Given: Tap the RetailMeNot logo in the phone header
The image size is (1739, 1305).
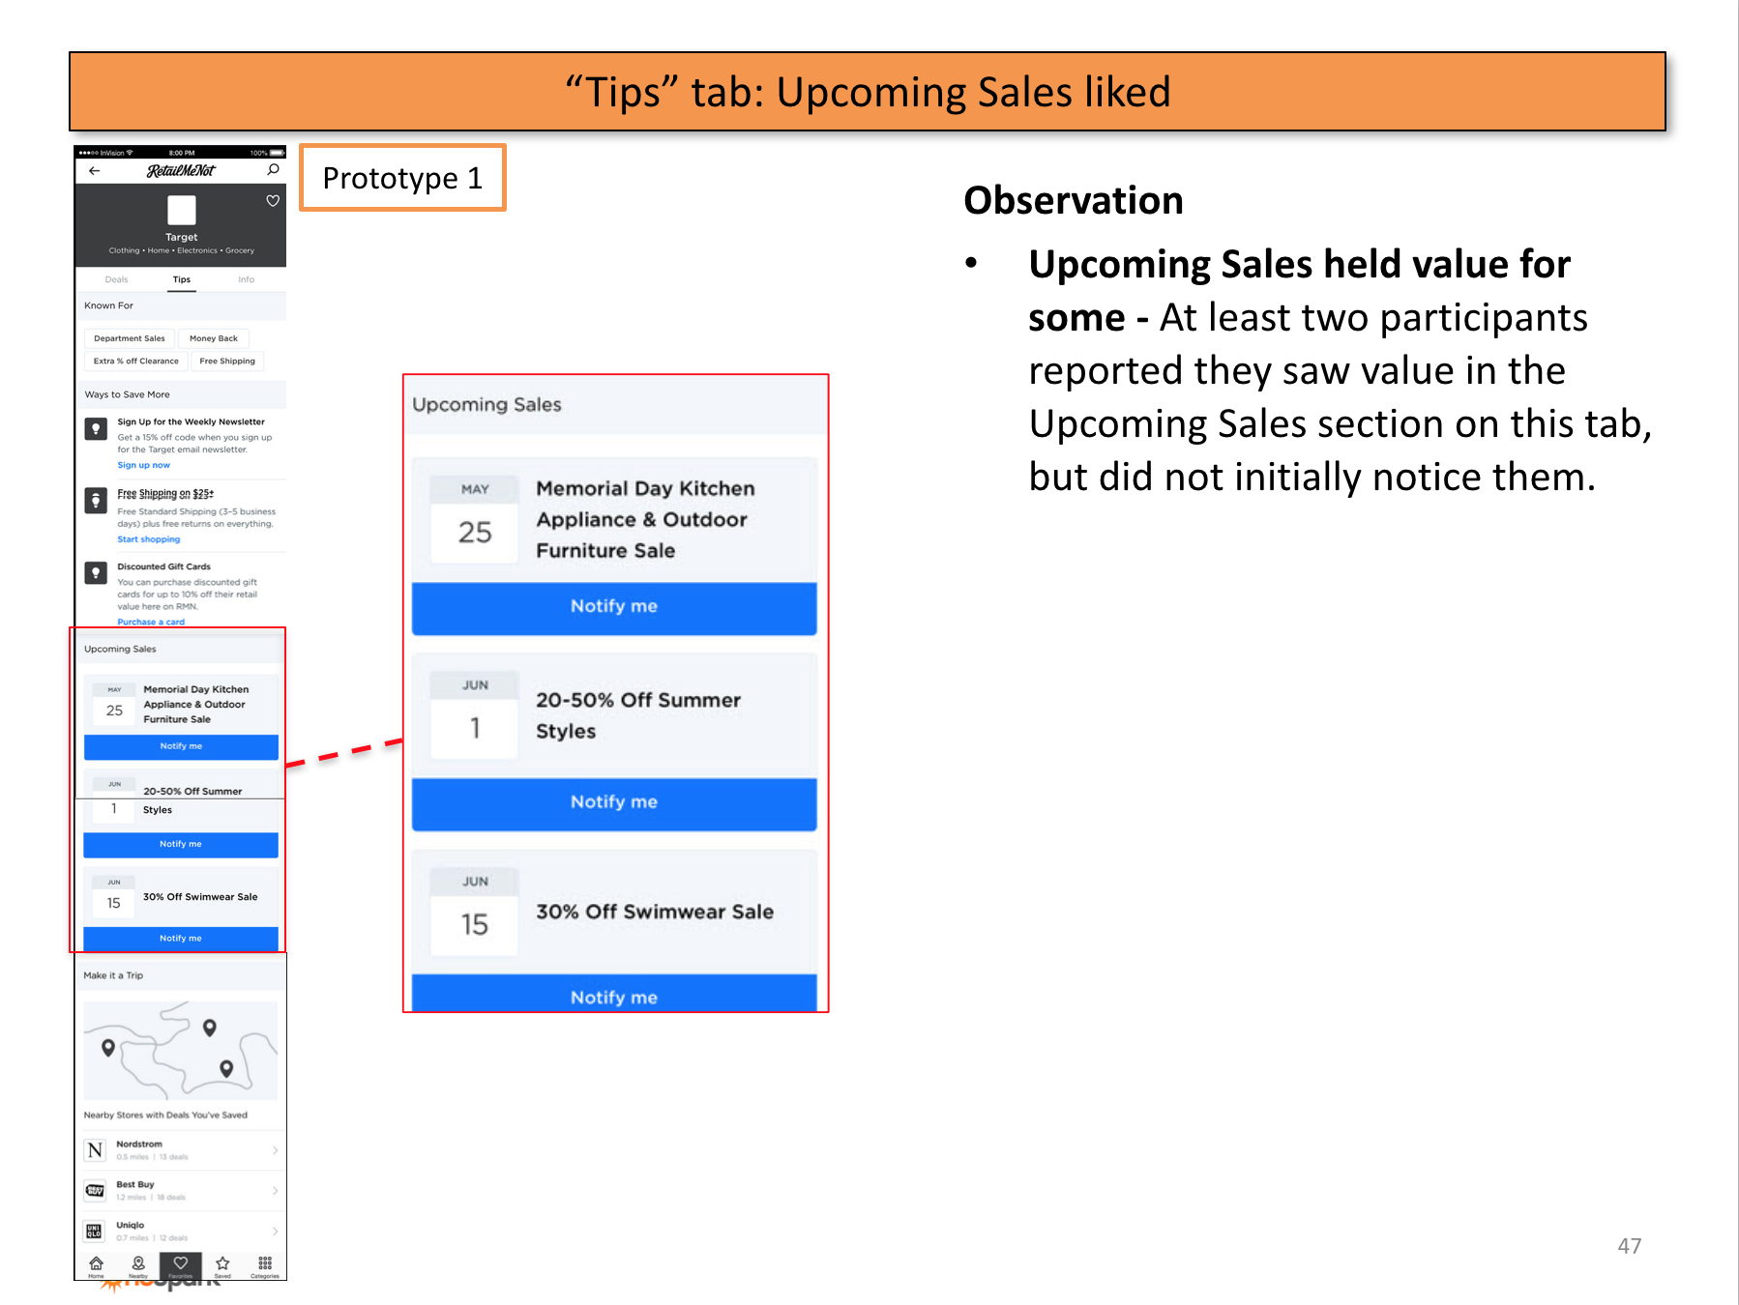Looking at the screenshot, I should click(181, 170).
